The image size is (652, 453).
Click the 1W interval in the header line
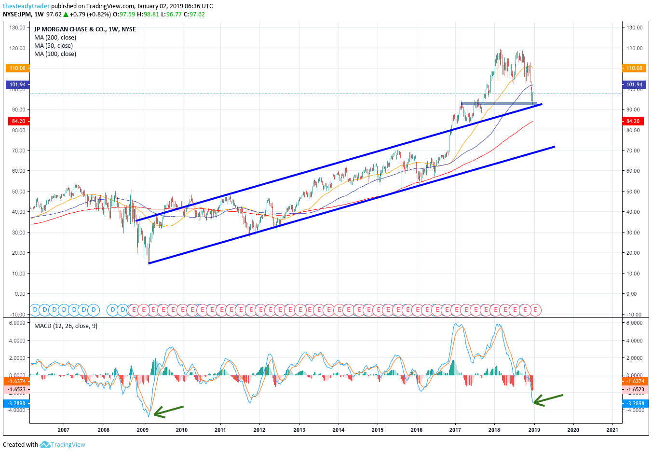click(x=39, y=14)
